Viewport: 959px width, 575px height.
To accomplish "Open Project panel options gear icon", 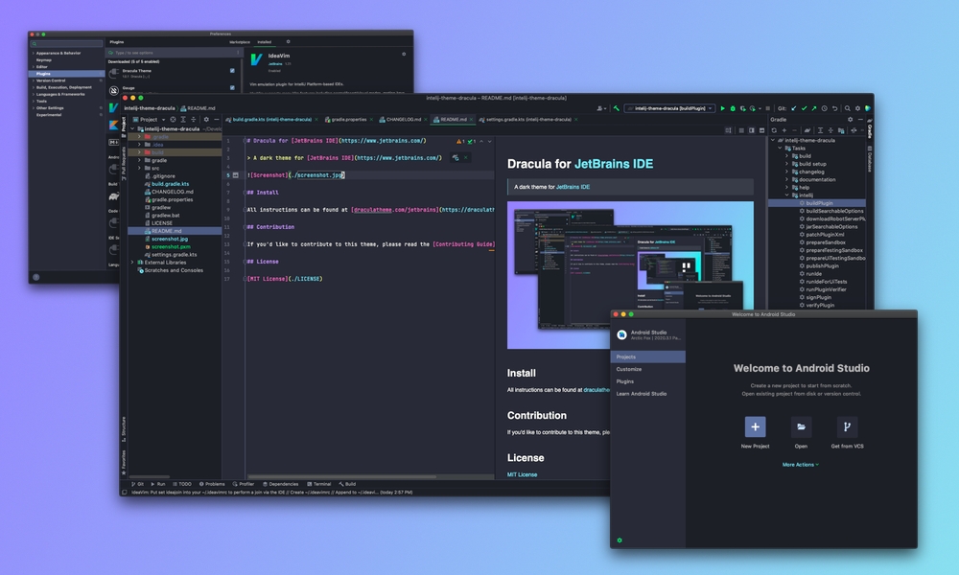I will tap(206, 119).
